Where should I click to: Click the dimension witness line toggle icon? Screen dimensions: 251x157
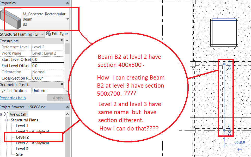240,150
